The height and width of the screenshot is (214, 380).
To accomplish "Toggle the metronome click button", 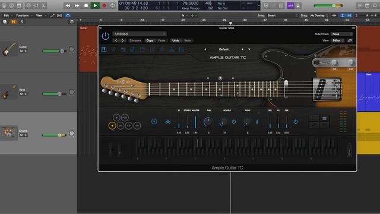I will coord(298,5).
